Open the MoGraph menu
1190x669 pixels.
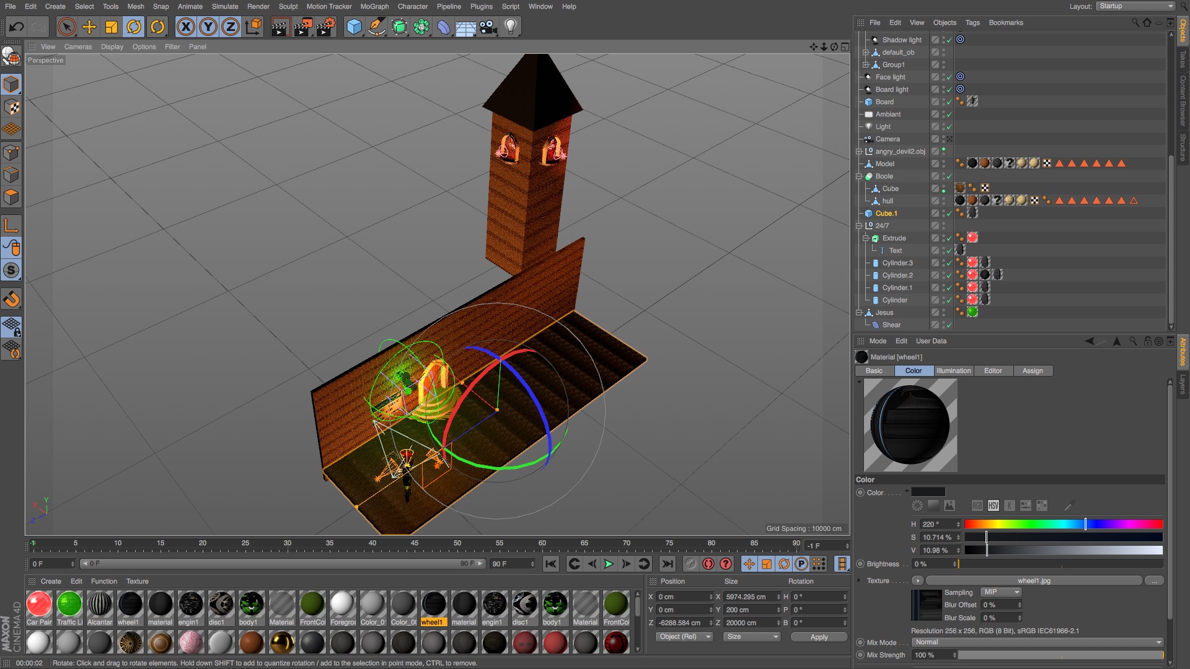coord(374,6)
